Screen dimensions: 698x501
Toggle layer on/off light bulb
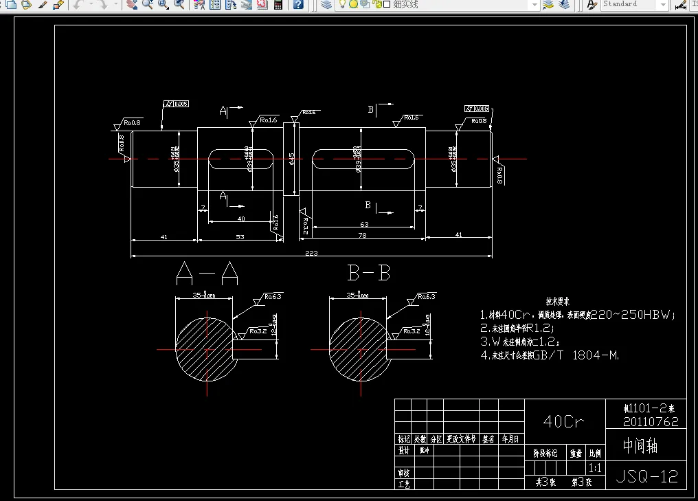[x=342, y=4]
